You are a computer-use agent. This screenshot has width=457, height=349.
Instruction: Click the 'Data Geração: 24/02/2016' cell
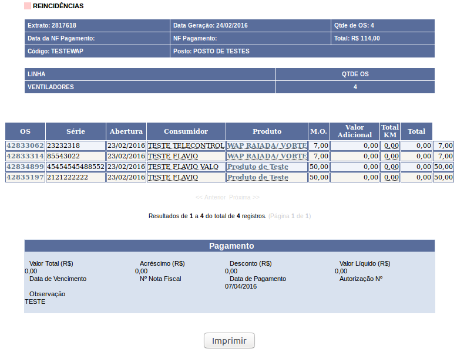pos(250,26)
